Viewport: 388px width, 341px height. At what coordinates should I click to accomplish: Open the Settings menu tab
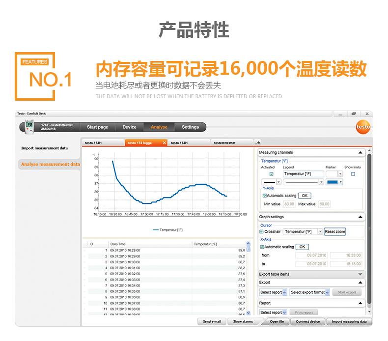coord(190,127)
